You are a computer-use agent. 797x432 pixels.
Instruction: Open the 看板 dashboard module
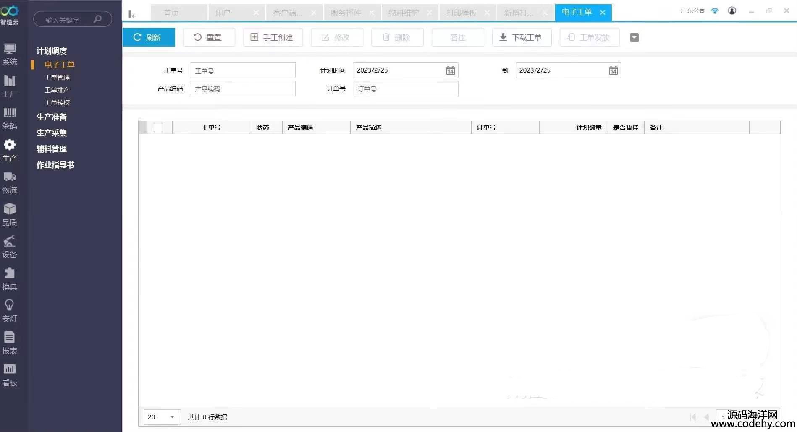pos(10,375)
